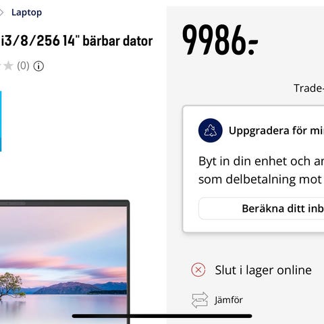324x324 pixels.
Task: Click the gray rating star
Action: (x=8, y=66)
